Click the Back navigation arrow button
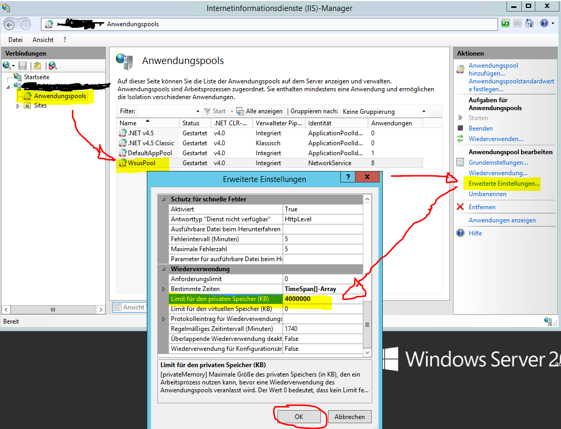Screen dimensions: 561x429 [x=9, y=24]
